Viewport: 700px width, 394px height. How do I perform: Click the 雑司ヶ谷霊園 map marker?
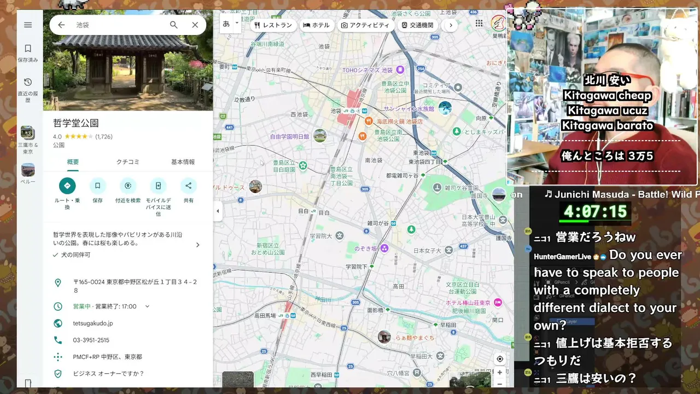click(x=437, y=188)
